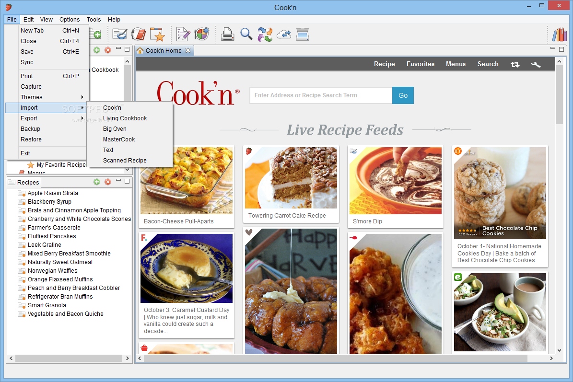Click red delete button in Recipes panel
The width and height of the screenshot is (573, 382).
[x=108, y=182]
